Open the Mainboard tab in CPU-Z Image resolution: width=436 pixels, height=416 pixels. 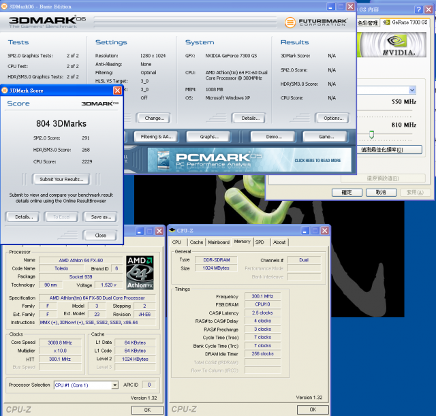(219, 242)
